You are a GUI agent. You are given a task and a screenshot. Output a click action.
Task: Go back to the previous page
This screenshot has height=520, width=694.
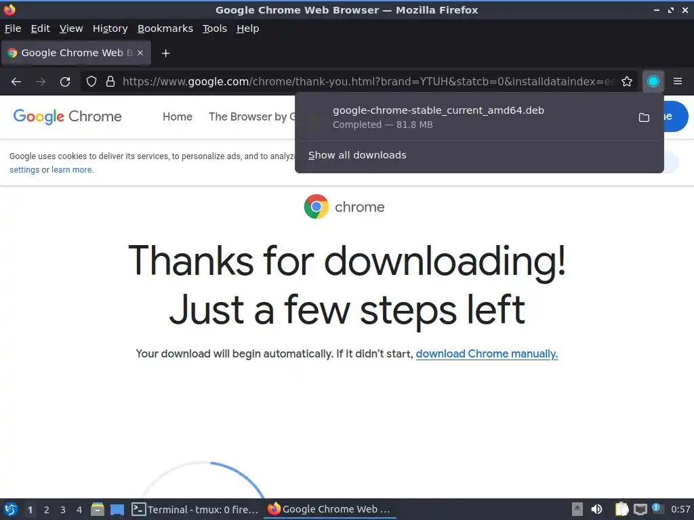tap(16, 81)
